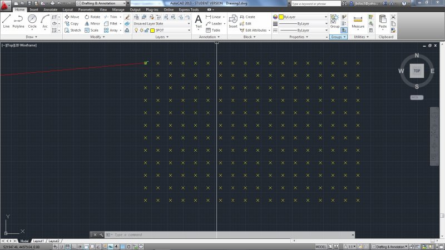
Task: Open the Annotate ribbon tab
Action: coord(50,9)
